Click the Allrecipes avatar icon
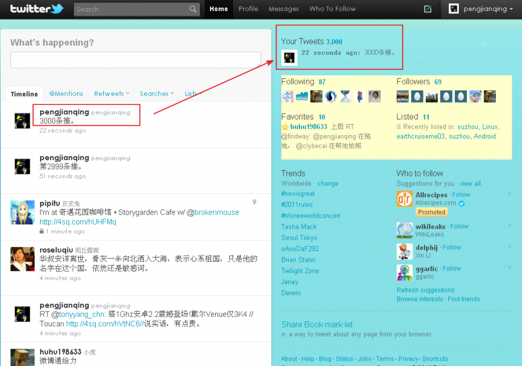Image resolution: width=522 pixels, height=366 pixels. 404,199
